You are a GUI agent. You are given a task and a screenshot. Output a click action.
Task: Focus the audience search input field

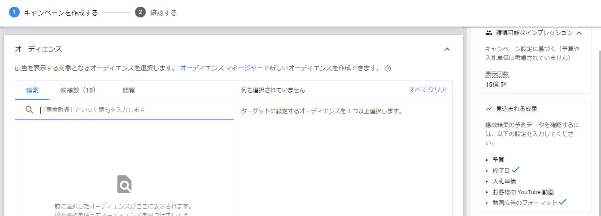tap(135, 110)
